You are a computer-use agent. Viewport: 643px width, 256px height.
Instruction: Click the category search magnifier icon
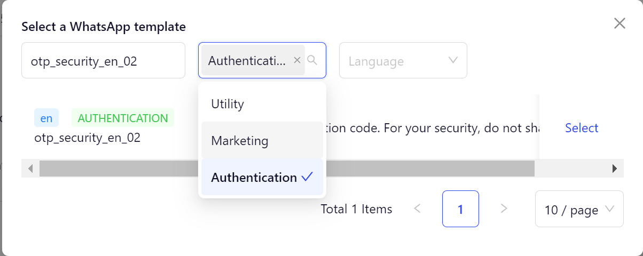[312, 60]
